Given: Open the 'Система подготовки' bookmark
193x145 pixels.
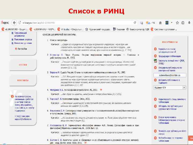Looking at the screenshot, I should pyautogui.click(x=164, y=29).
